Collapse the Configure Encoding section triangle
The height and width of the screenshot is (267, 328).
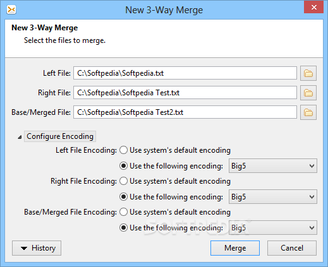pyautogui.click(x=20, y=137)
